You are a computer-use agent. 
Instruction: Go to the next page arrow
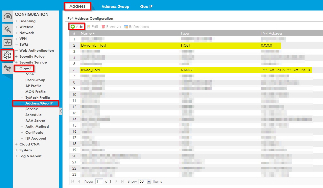pyautogui.click(x=117, y=181)
